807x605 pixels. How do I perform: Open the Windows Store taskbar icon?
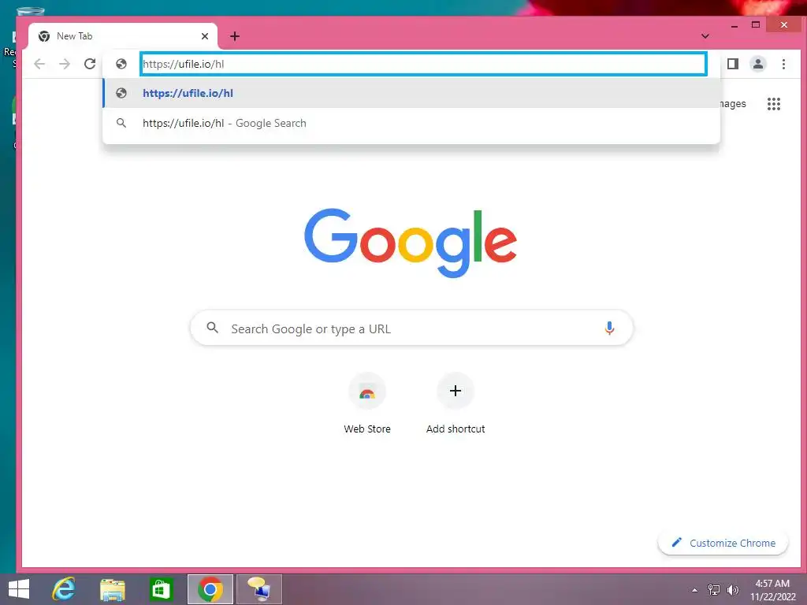tap(161, 589)
